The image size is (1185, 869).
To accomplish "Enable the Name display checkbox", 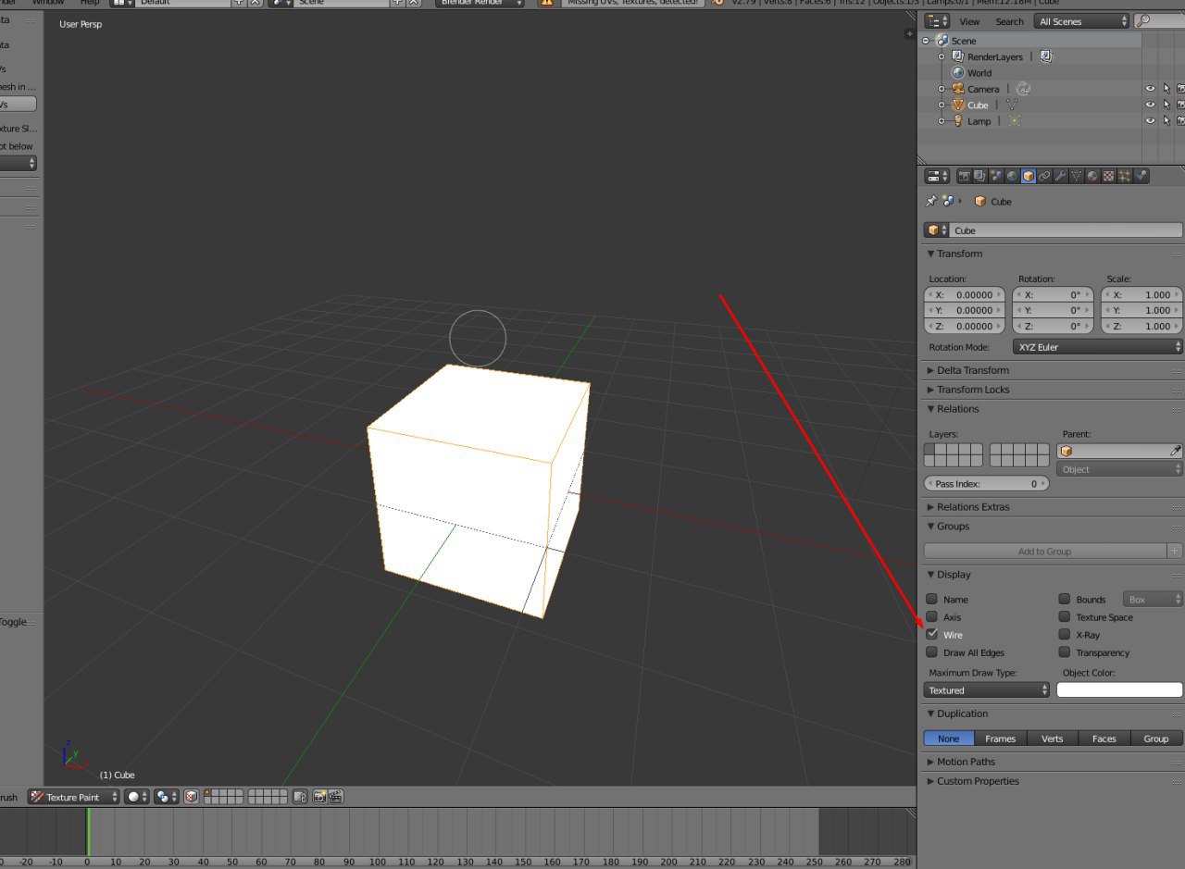I will (x=932, y=599).
